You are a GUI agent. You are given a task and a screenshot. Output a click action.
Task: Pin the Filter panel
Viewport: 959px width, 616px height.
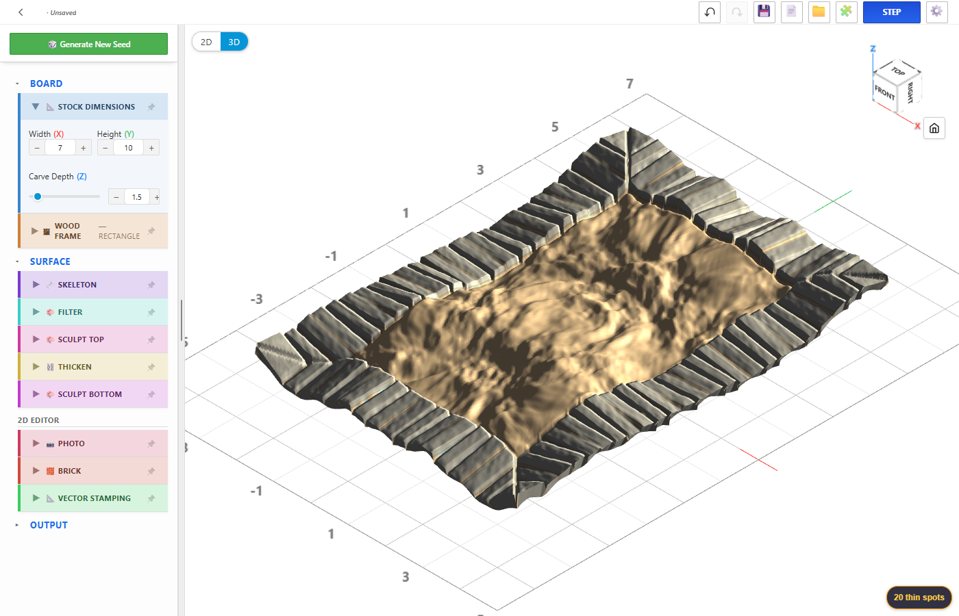[x=151, y=312]
